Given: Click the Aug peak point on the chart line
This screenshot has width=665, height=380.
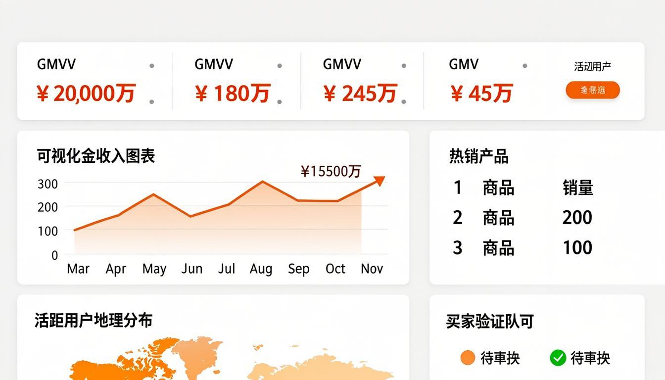Looking at the screenshot, I should coord(262,182).
